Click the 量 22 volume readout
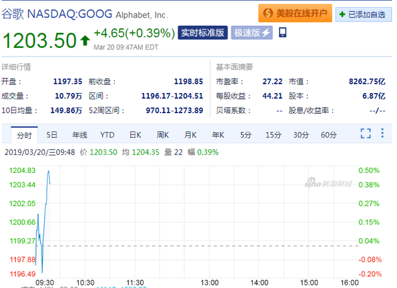Image resolution: width=397 pixels, height=288 pixels. [x=173, y=152]
